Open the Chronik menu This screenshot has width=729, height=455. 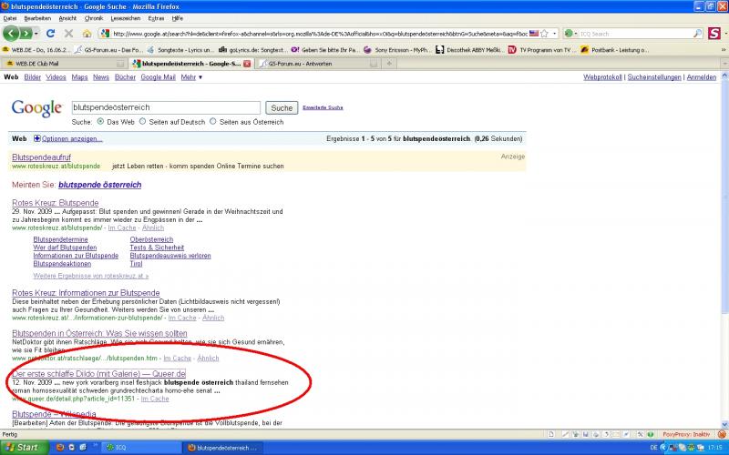pyautogui.click(x=94, y=18)
